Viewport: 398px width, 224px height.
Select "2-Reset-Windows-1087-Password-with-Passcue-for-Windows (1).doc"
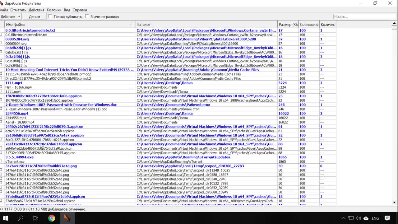pos(56,109)
